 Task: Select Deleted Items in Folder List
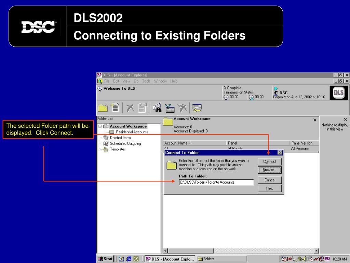120,138
